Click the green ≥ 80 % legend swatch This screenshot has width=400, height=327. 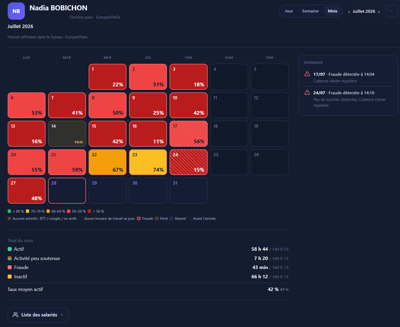point(9,211)
